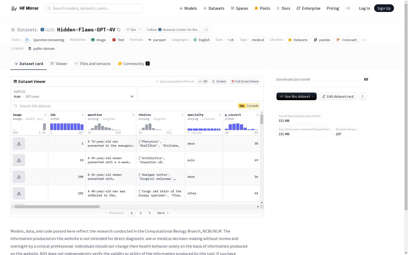The image size is (408, 255).
Task: Select the Image modality tag
Action: (99, 40)
